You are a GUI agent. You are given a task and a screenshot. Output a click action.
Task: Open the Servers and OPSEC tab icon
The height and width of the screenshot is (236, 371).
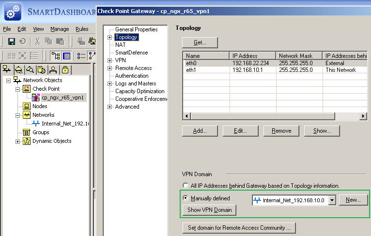coord(42,70)
